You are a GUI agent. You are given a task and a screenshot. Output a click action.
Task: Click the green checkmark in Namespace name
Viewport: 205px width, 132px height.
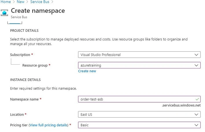(197, 99)
